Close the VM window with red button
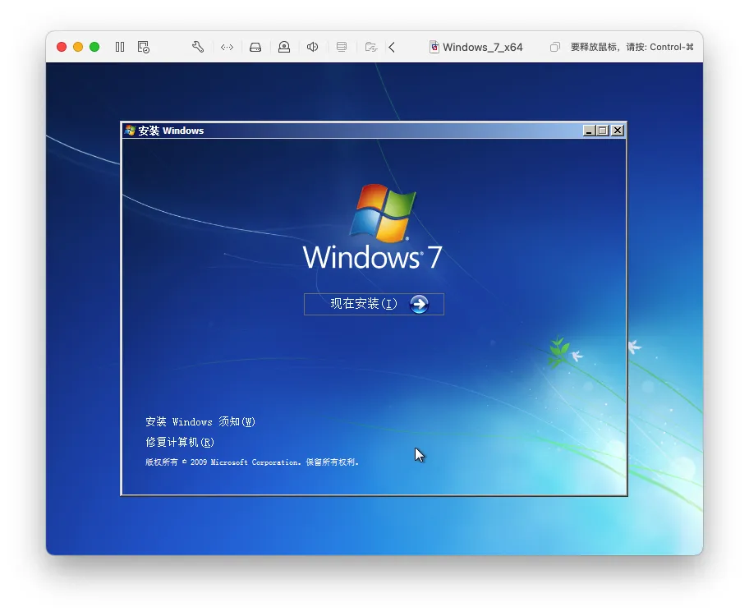Viewport: 749px width, 616px height. click(x=61, y=47)
